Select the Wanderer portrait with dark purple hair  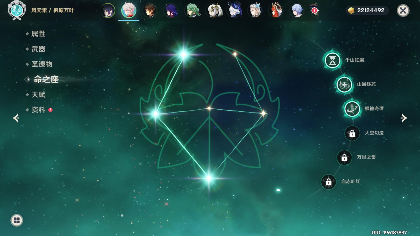pyautogui.click(x=108, y=10)
